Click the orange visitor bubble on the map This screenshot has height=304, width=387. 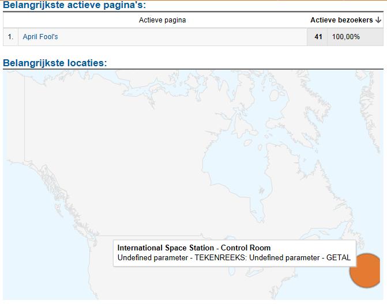365,270
